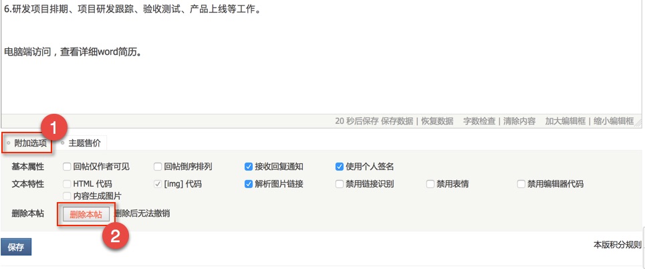
Task: Enable 回帖仅作者可见 checkbox
Action: pos(67,167)
